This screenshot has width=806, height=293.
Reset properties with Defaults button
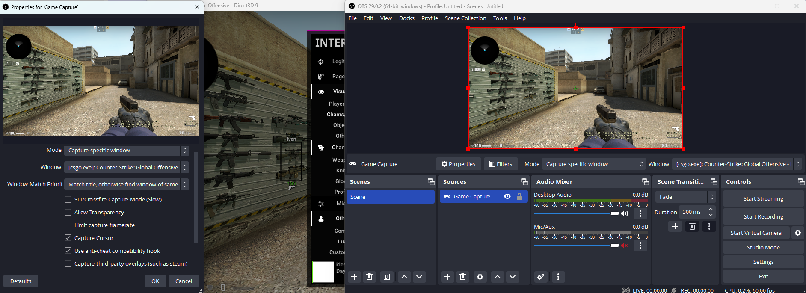click(21, 281)
